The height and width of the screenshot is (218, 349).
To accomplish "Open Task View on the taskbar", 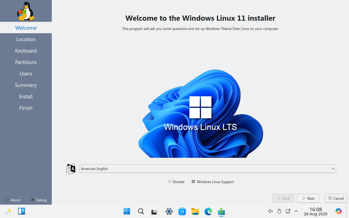I will click(155, 211).
